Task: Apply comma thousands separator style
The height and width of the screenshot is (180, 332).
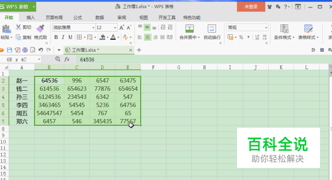Action: point(248,37)
